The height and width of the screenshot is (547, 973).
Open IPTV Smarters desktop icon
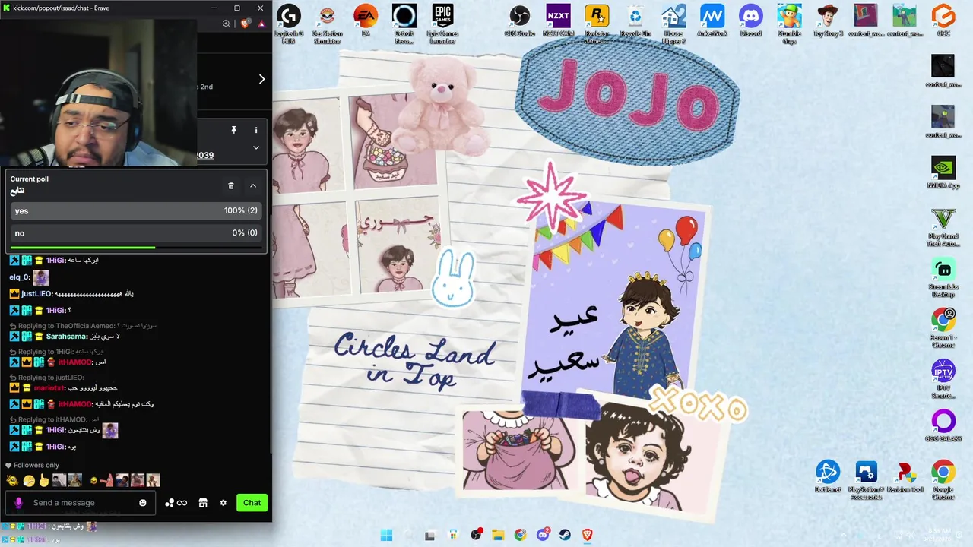click(x=943, y=378)
